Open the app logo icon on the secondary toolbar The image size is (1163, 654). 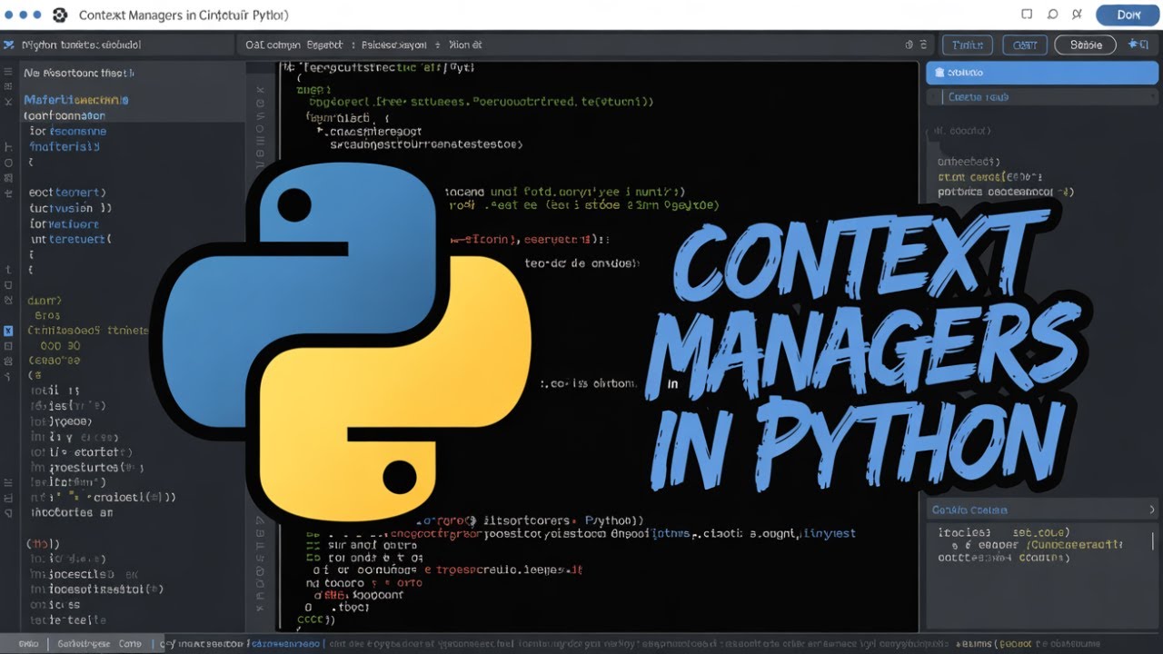click(x=12, y=44)
